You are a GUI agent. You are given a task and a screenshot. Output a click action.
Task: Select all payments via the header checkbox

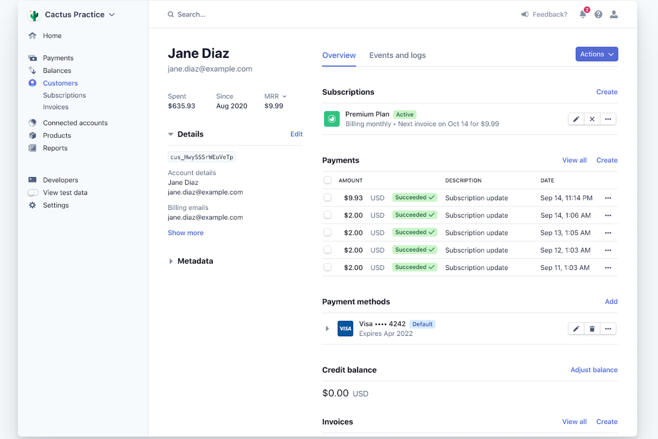328,180
